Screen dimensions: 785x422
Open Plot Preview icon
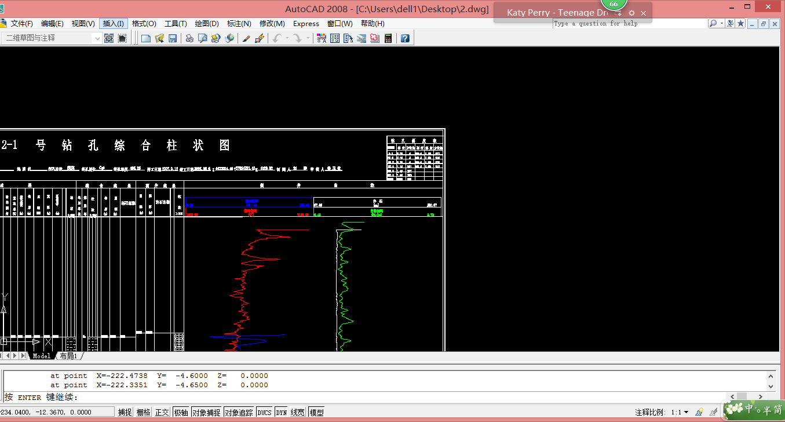point(203,38)
